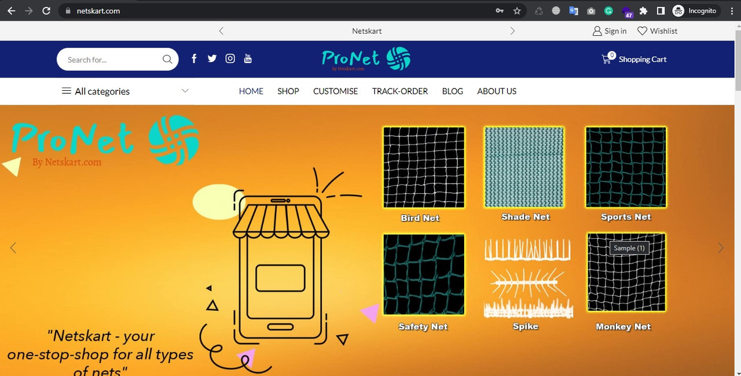Click the phone storefront illustration
This screenshot has height=376, width=741.
[x=281, y=269]
